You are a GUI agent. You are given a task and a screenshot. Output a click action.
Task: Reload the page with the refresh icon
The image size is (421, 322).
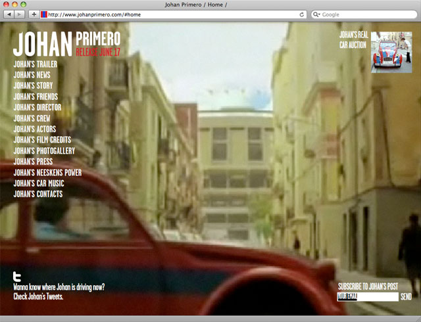point(302,14)
